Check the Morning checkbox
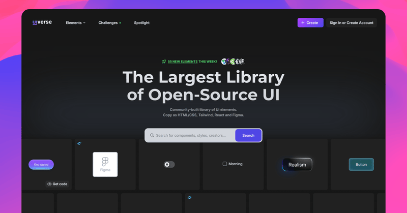 (225, 164)
